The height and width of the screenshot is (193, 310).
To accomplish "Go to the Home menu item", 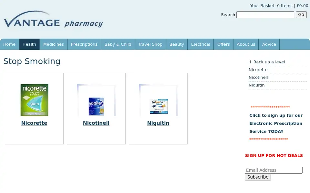I will (x=9, y=44).
